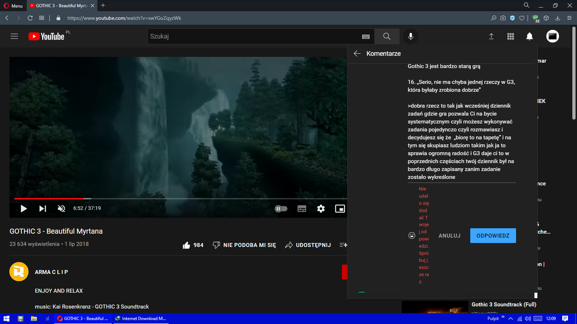
Task: Toggle the autoplay switch
Action: point(281,208)
